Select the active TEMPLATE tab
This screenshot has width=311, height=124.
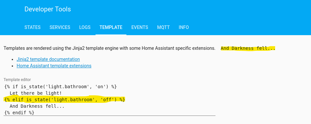point(111,27)
